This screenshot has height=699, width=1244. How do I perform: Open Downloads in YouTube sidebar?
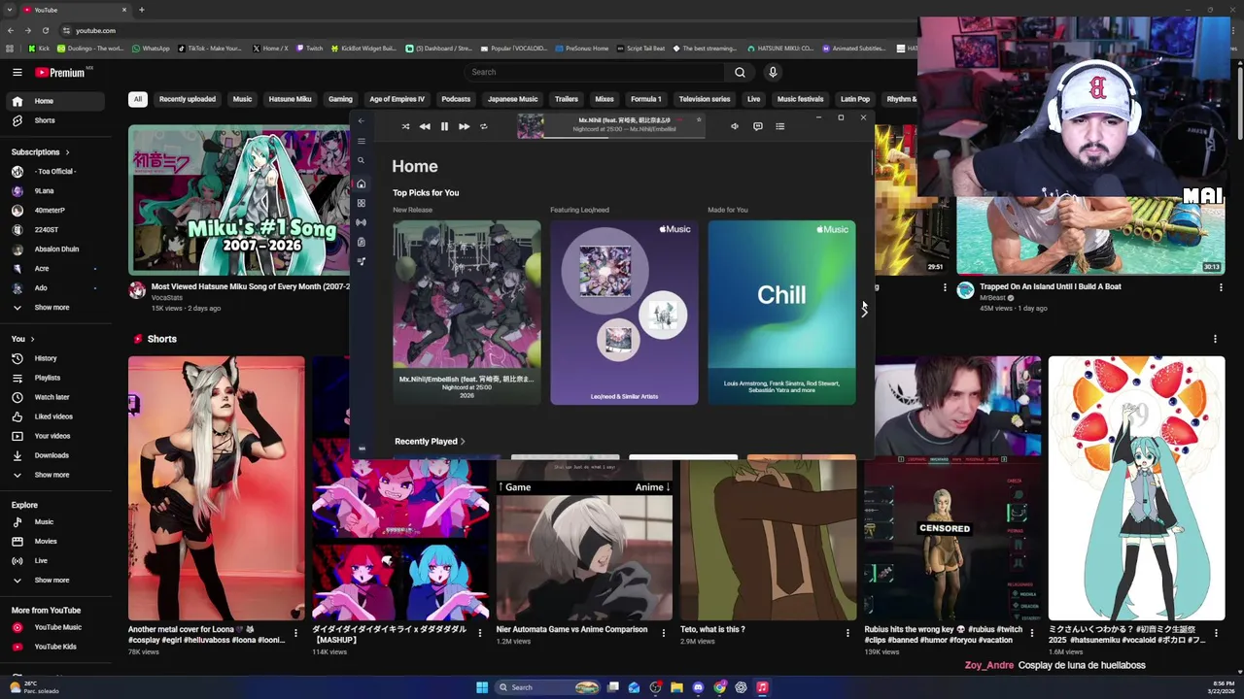(56, 455)
